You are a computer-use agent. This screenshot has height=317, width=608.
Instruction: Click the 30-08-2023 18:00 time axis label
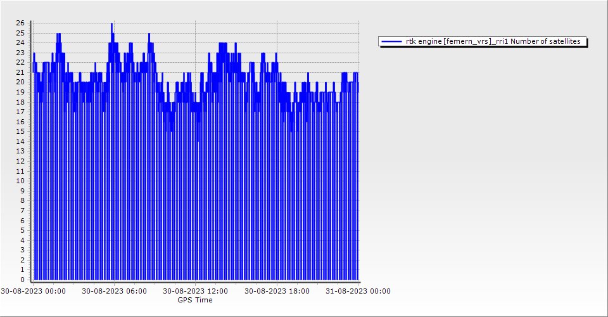(277, 291)
